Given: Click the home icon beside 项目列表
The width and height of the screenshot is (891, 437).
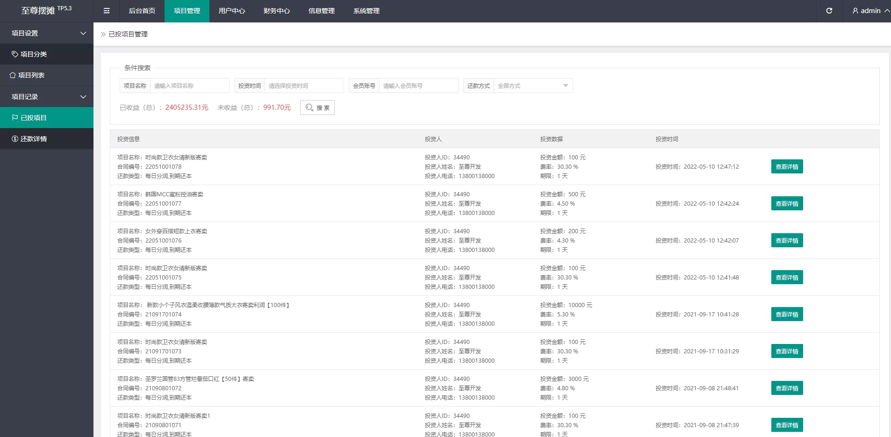Looking at the screenshot, I should 13,75.
